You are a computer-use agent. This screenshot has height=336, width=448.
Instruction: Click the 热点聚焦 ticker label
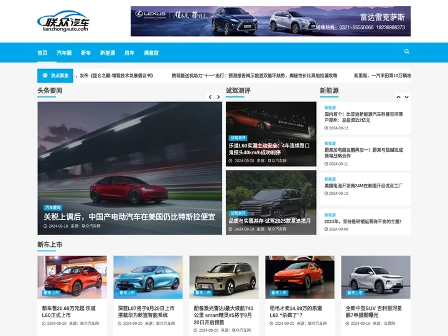pos(55,75)
